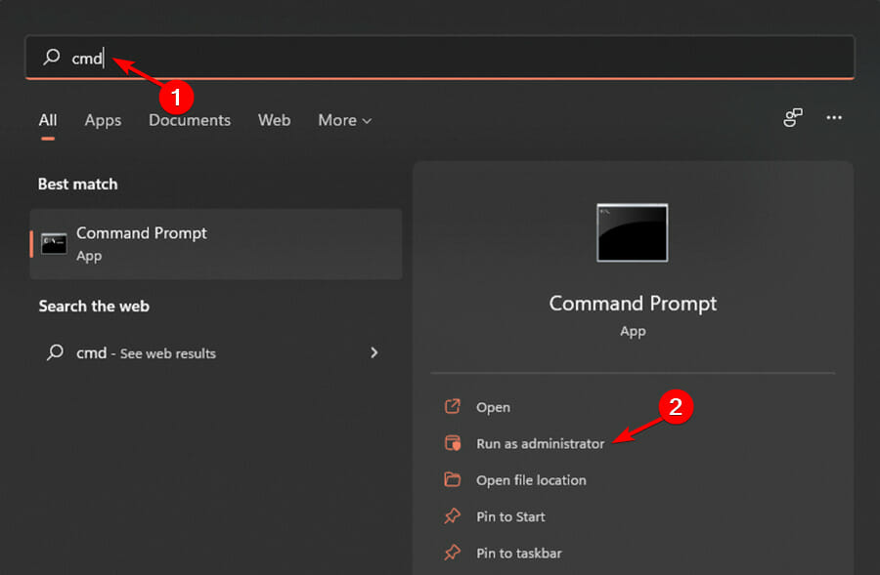The image size is (880, 575).
Task: Switch to the Documents tab
Action: (189, 120)
